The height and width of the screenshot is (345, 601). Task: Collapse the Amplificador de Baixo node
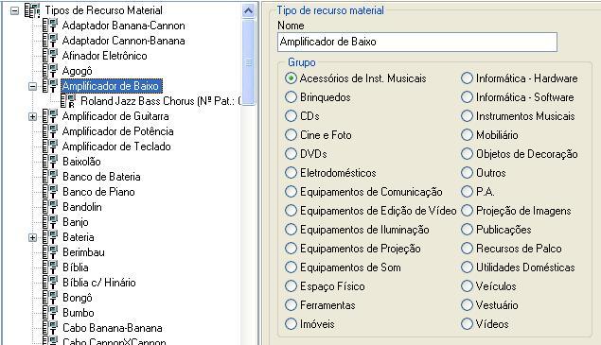point(32,86)
